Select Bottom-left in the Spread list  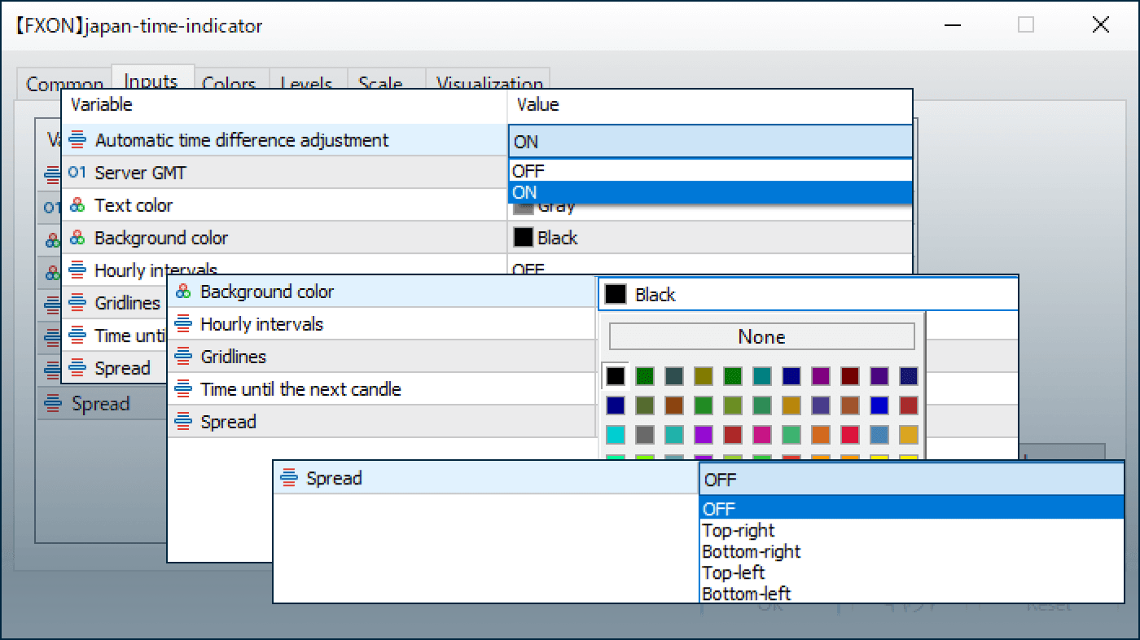(x=911, y=594)
